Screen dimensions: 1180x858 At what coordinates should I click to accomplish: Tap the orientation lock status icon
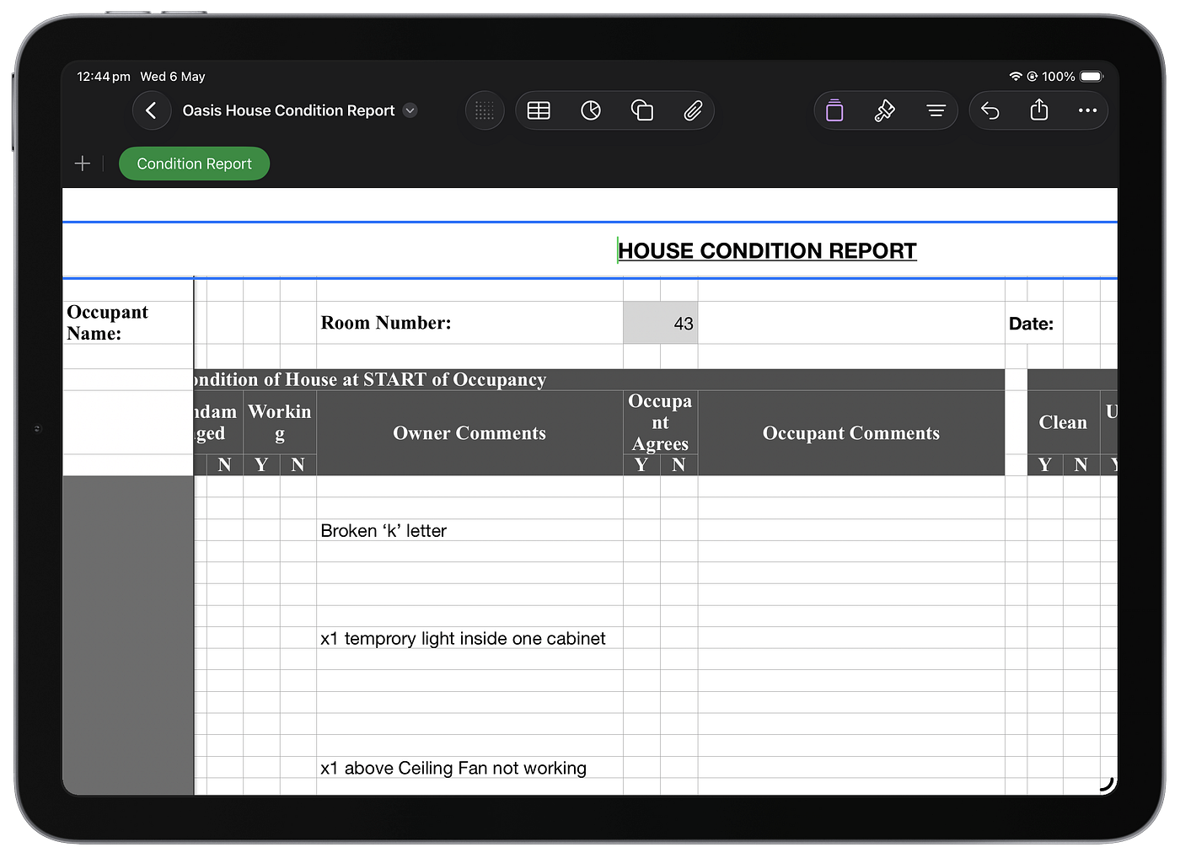pyautogui.click(x=1032, y=76)
